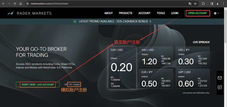This screenshot has height=107, width=227.
Task: Click the TRY DEMO link
Action: coord(74,84)
